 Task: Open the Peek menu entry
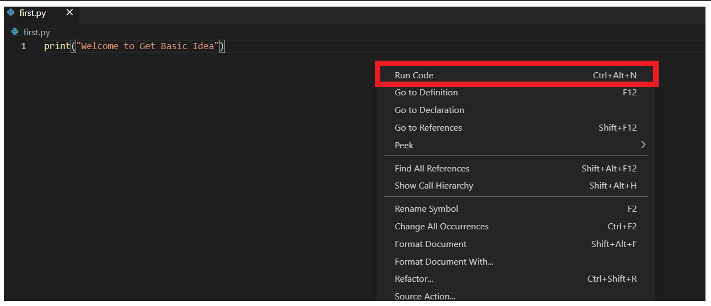(404, 146)
